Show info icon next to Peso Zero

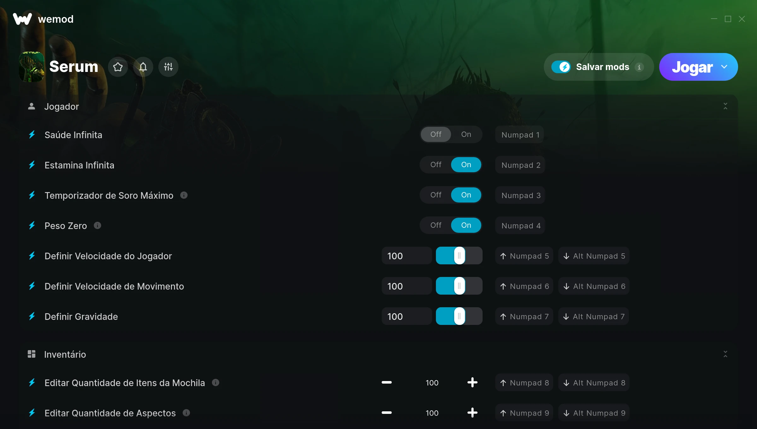97,226
